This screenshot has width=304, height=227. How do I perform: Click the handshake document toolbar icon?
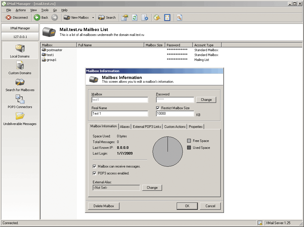click(124, 18)
